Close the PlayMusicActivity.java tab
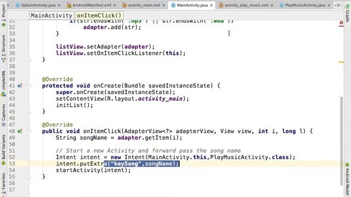 point(329,5)
